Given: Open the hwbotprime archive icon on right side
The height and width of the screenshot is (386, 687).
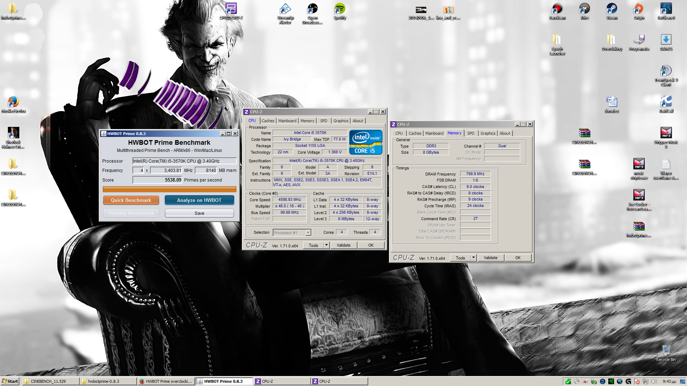Looking at the screenshot, I should [639, 229].
